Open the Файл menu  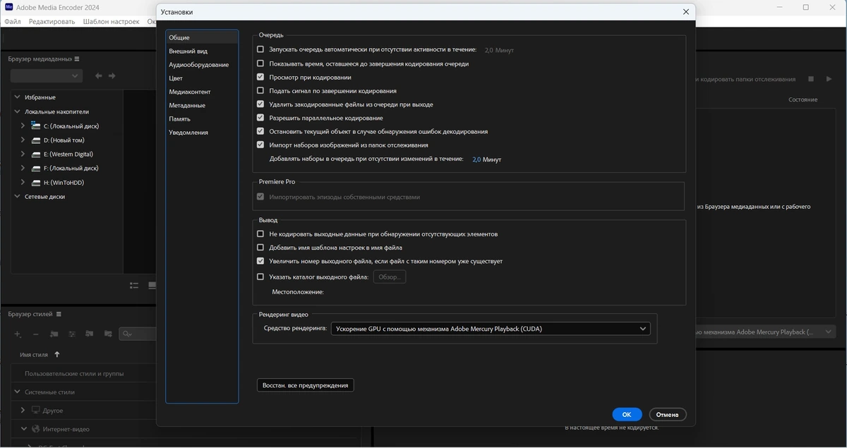13,22
